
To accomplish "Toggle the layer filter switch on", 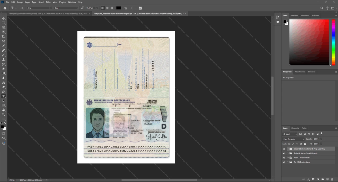I will [321, 134].
